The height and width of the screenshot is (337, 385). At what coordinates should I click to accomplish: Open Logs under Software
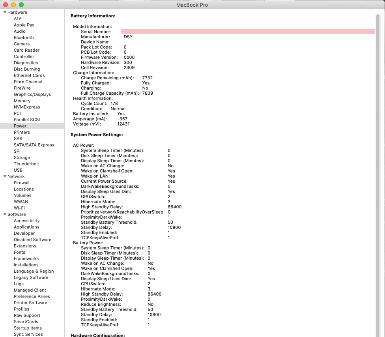coord(19,284)
